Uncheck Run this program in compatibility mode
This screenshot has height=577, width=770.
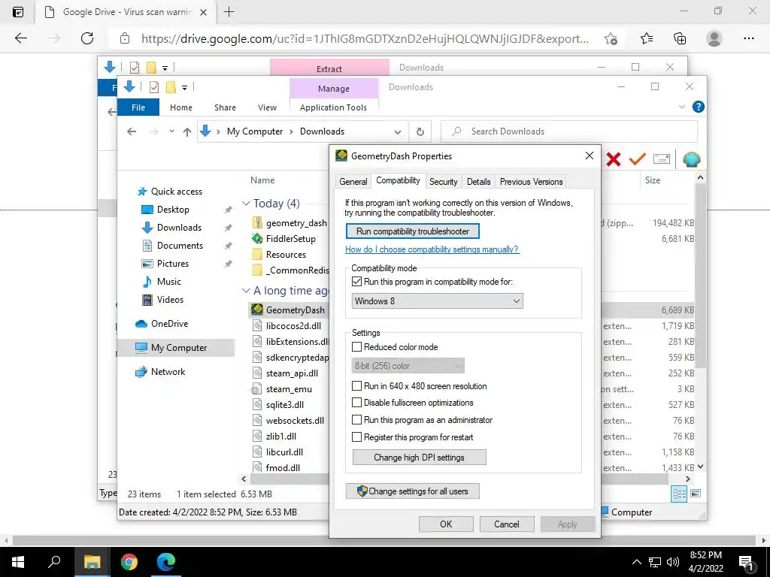[x=357, y=282]
